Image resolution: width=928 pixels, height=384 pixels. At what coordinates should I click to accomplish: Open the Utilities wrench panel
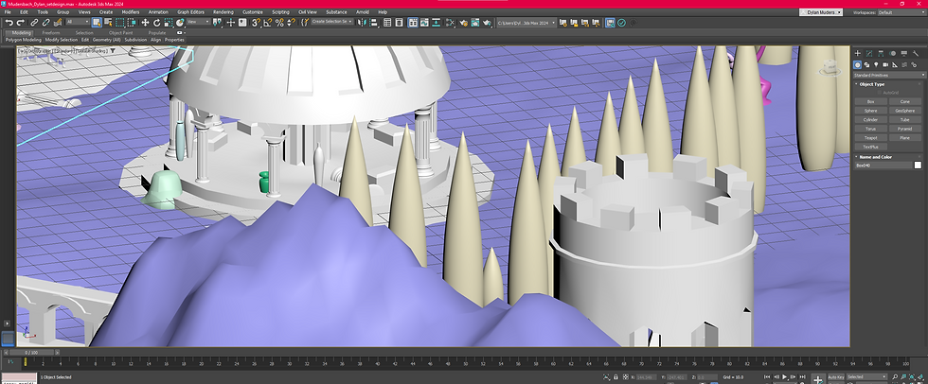point(917,53)
